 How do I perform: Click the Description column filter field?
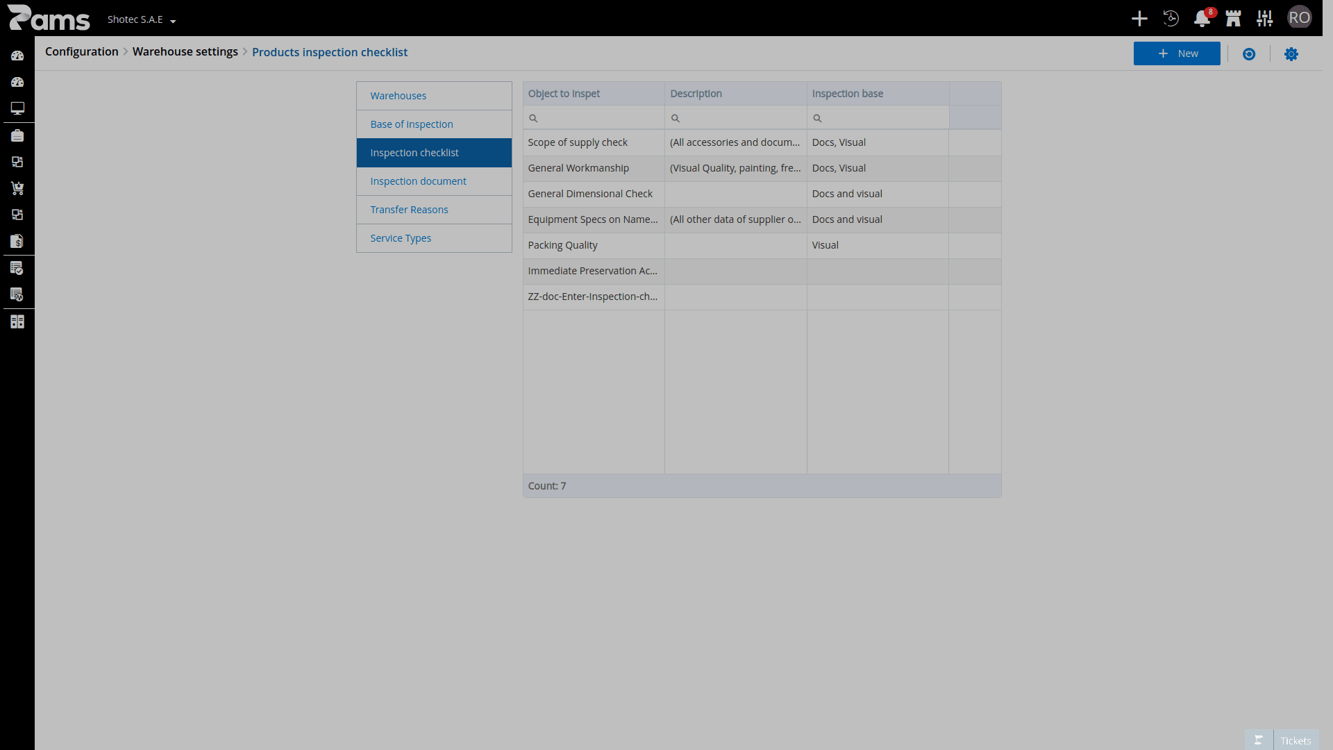[x=736, y=118]
